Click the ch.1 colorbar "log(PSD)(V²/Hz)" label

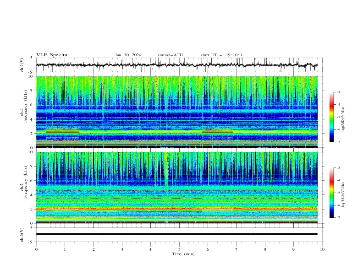point(343,119)
